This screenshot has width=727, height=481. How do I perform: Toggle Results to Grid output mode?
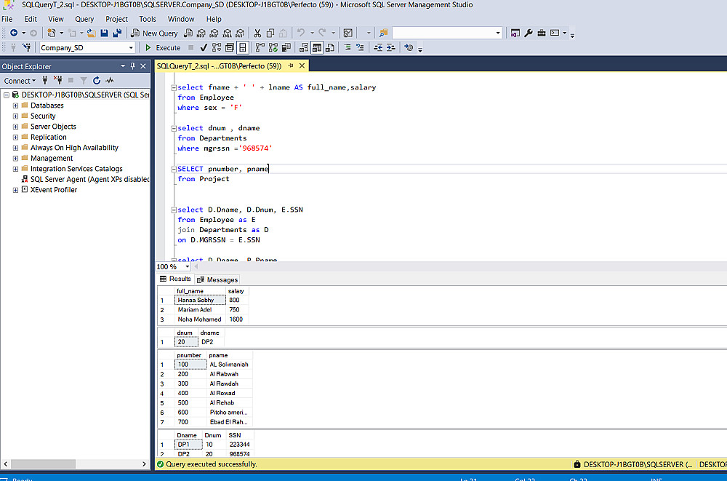(317, 48)
